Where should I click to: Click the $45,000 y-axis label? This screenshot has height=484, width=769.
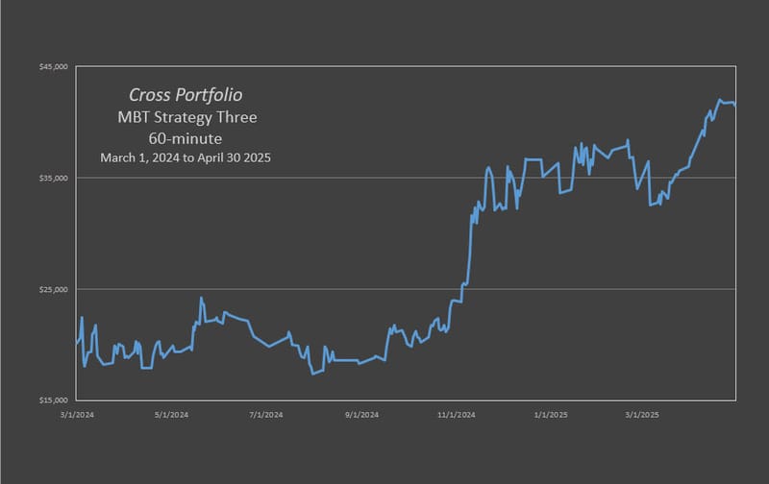(54, 66)
